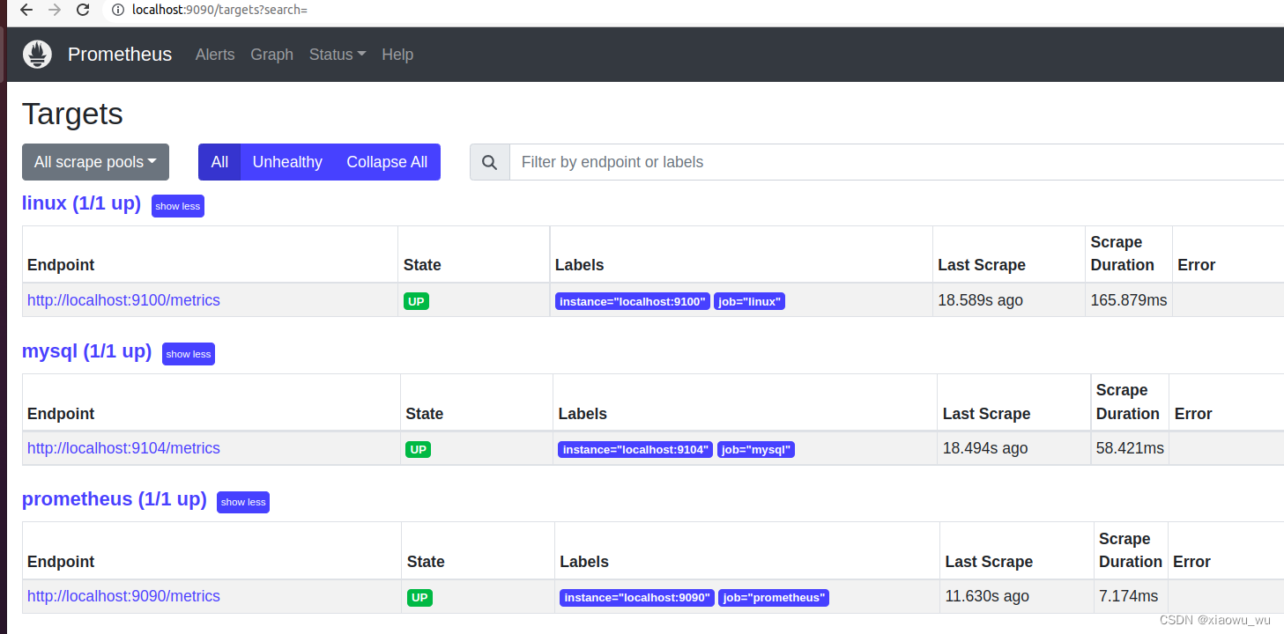Viewport: 1284px width, 634px height.
Task: Click the Last Scrape header in prometheus table
Action: [x=989, y=562]
